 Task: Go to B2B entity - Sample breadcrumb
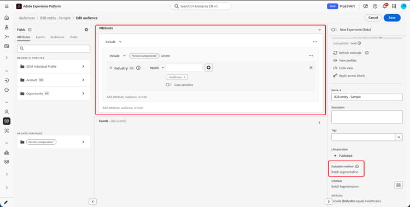tap(55, 18)
